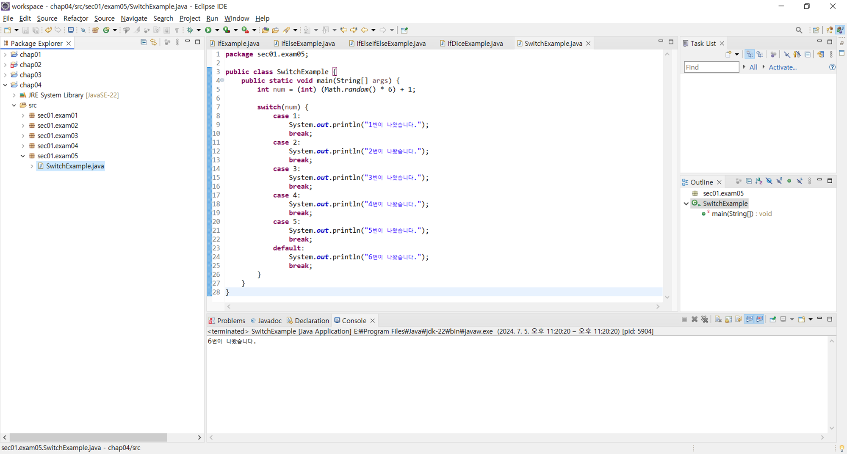The image size is (847, 454).
Task: Click the All filter link in Task List
Action: [x=753, y=67]
